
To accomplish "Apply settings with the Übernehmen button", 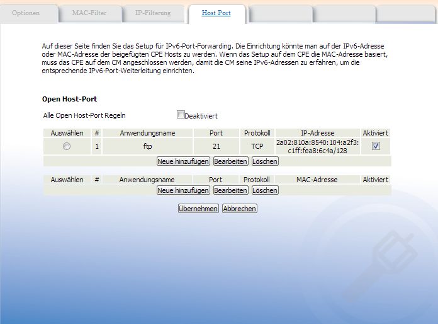I will [x=198, y=209].
